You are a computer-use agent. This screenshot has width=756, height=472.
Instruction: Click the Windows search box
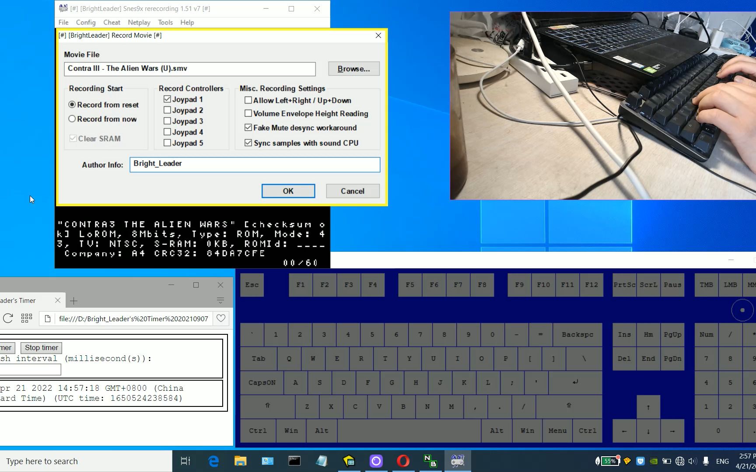click(86, 461)
